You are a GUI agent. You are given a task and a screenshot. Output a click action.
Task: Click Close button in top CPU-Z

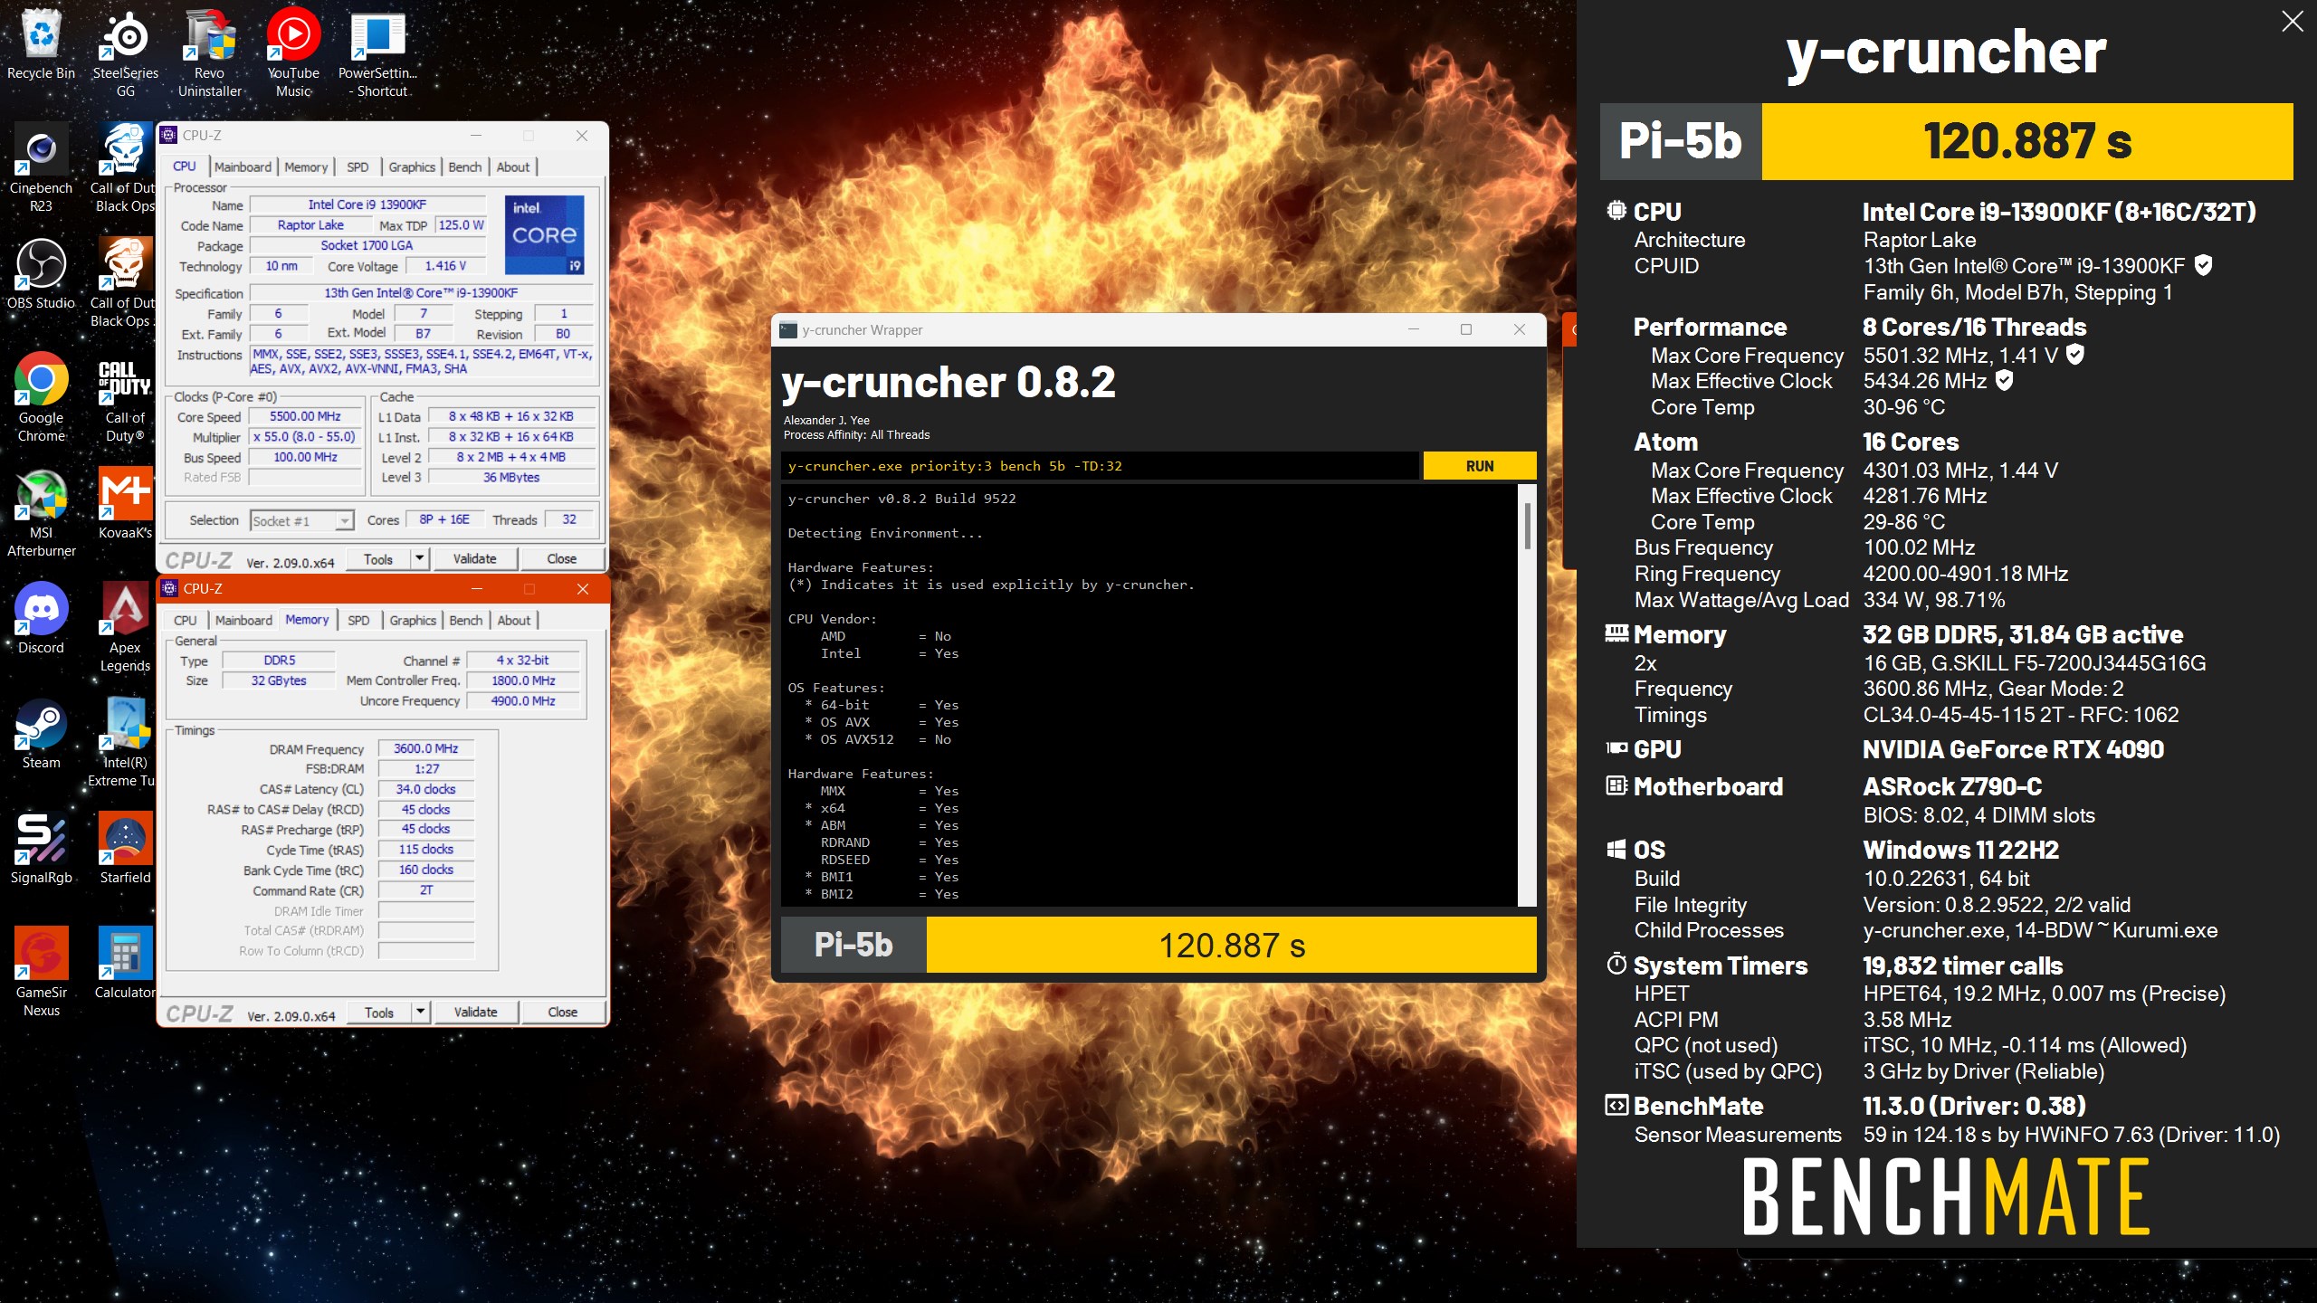point(561,558)
